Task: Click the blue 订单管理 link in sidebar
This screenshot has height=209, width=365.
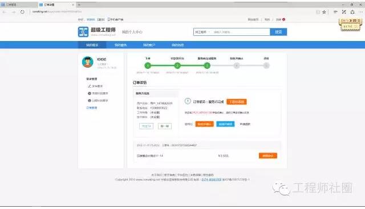Action: 92,108
